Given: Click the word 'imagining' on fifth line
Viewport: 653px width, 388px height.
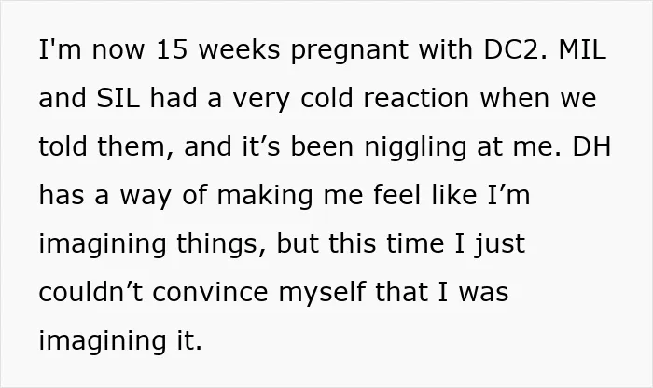Looking at the screenshot, I should tap(103, 245).
